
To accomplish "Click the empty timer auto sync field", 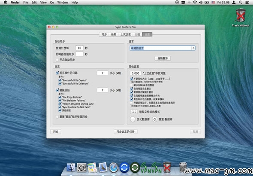I will coord(79,54).
